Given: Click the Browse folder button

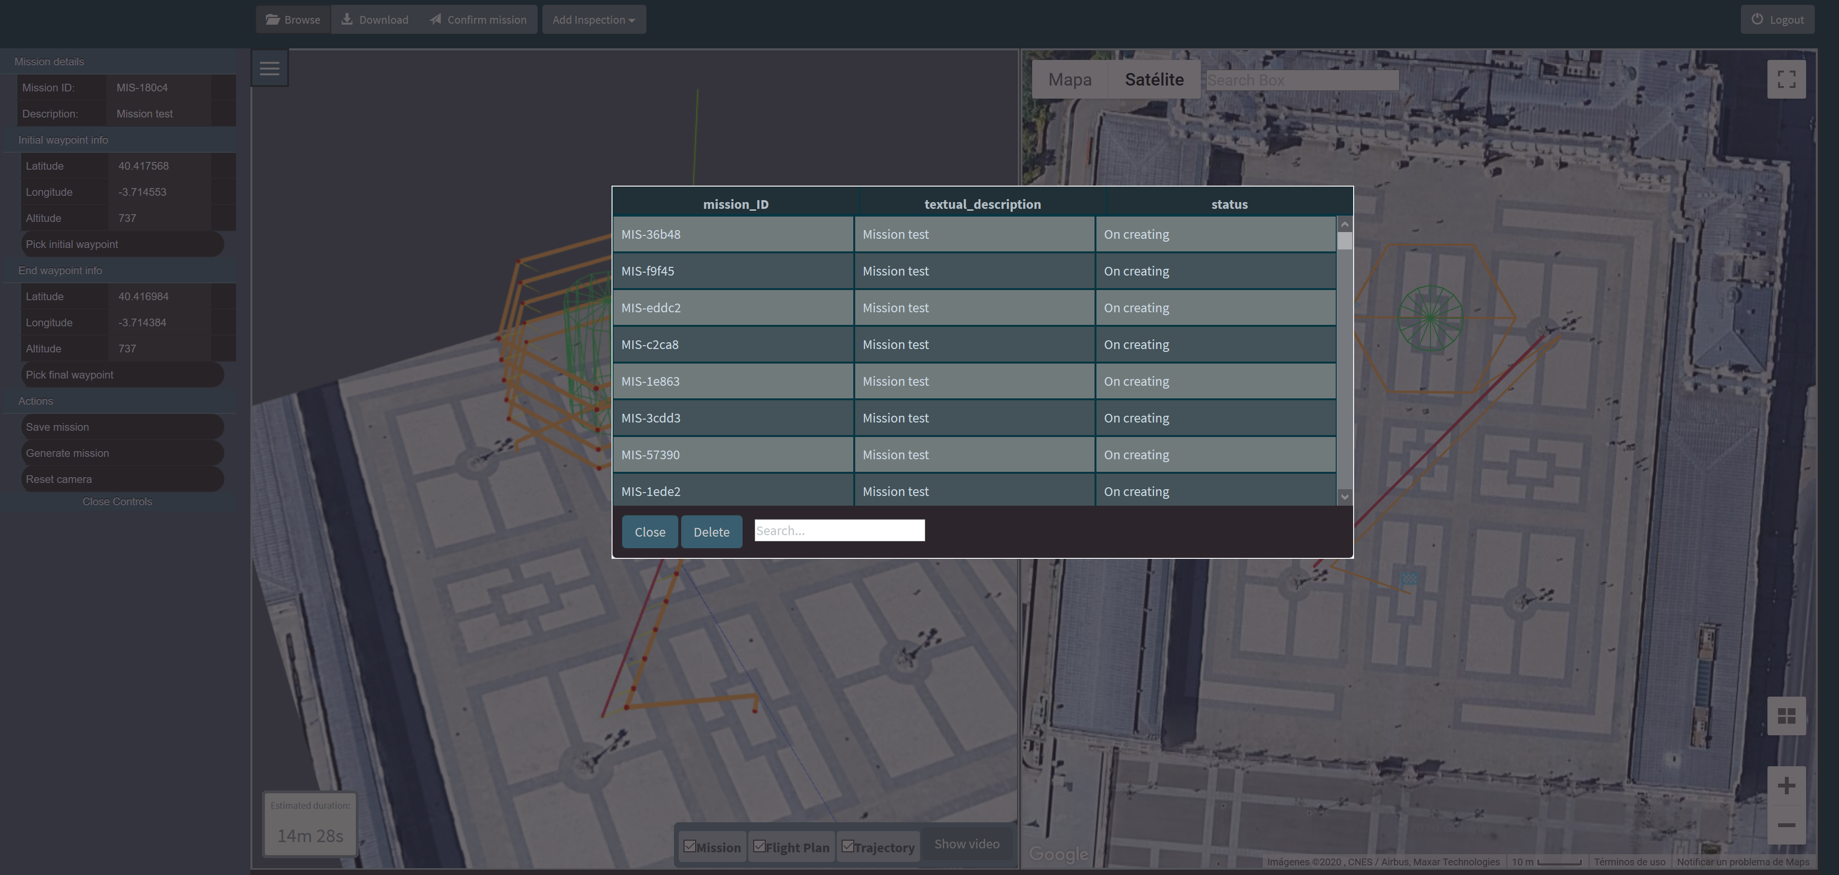Looking at the screenshot, I should [x=293, y=19].
